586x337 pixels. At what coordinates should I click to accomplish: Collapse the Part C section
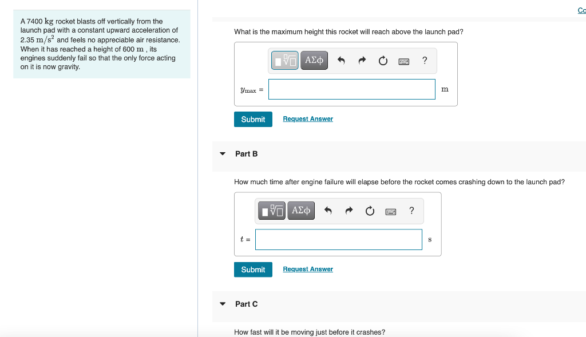(x=223, y=304)
